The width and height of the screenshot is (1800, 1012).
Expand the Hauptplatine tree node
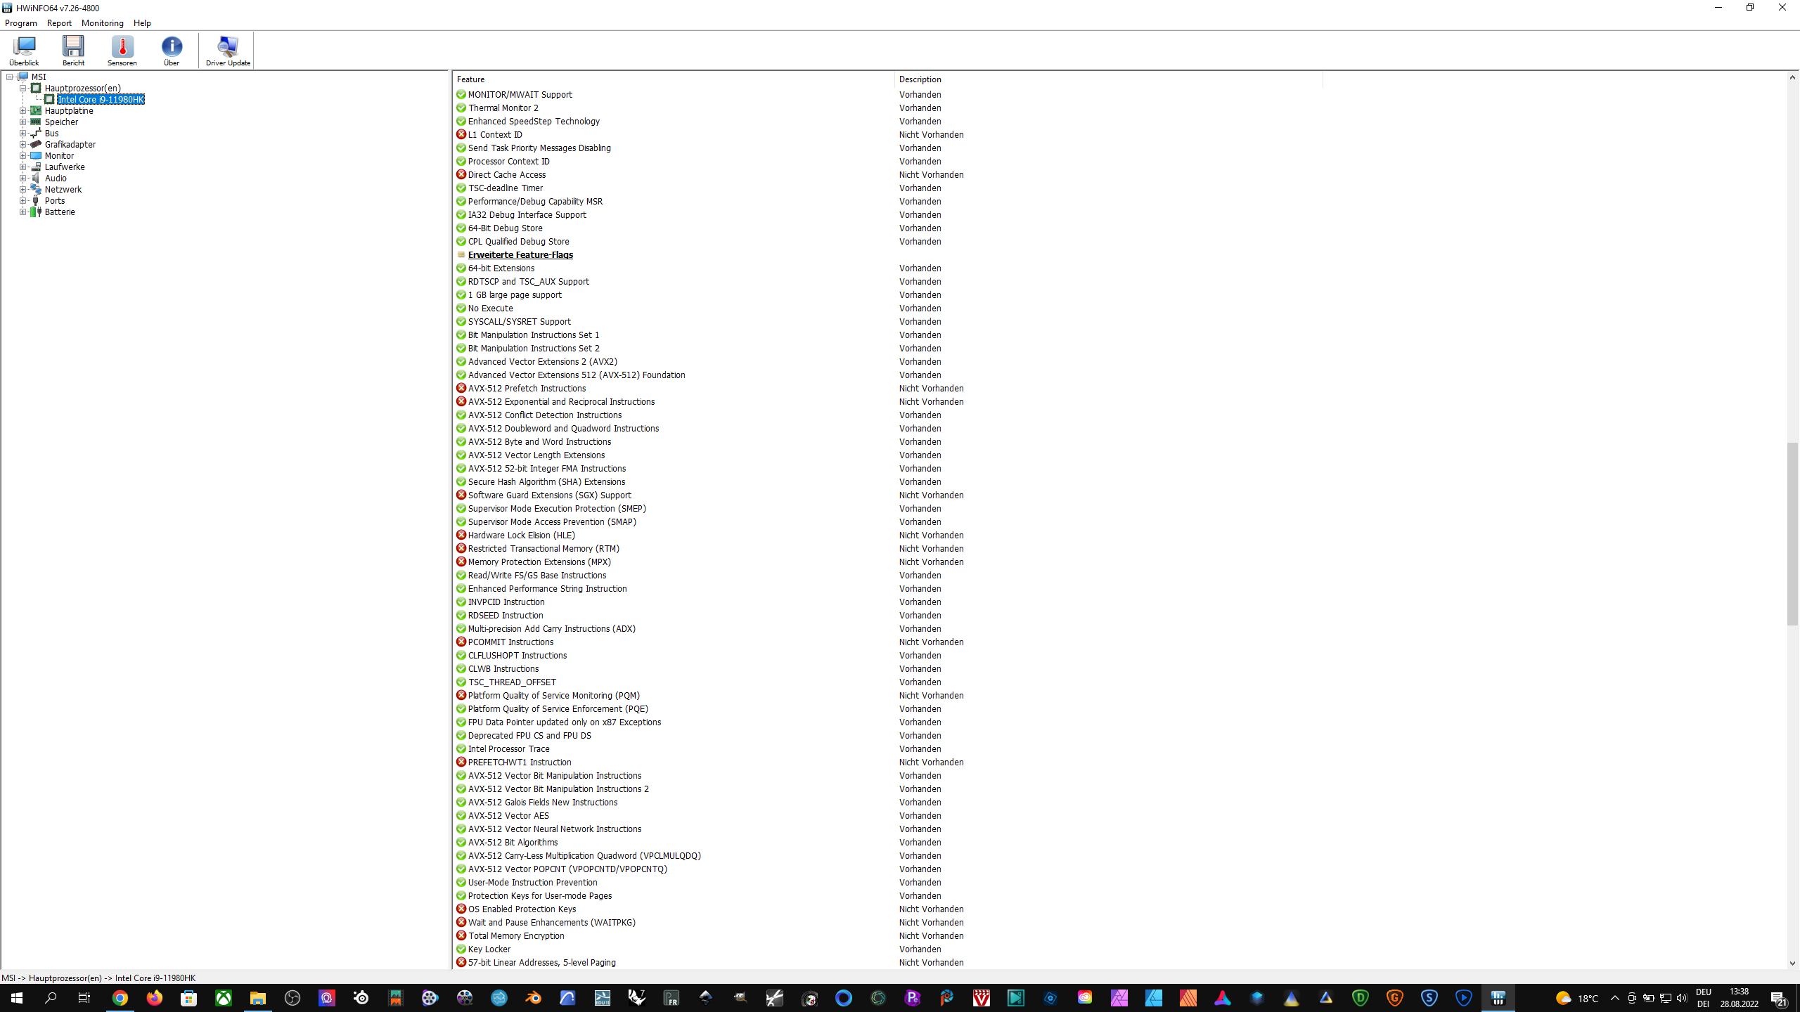(x=22, y=110)
